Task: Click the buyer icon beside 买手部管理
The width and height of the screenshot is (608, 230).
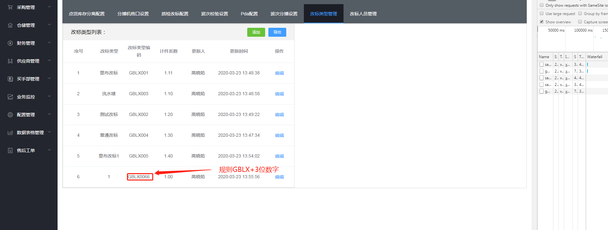Action: pyautogui.click(x=10, y=79)
